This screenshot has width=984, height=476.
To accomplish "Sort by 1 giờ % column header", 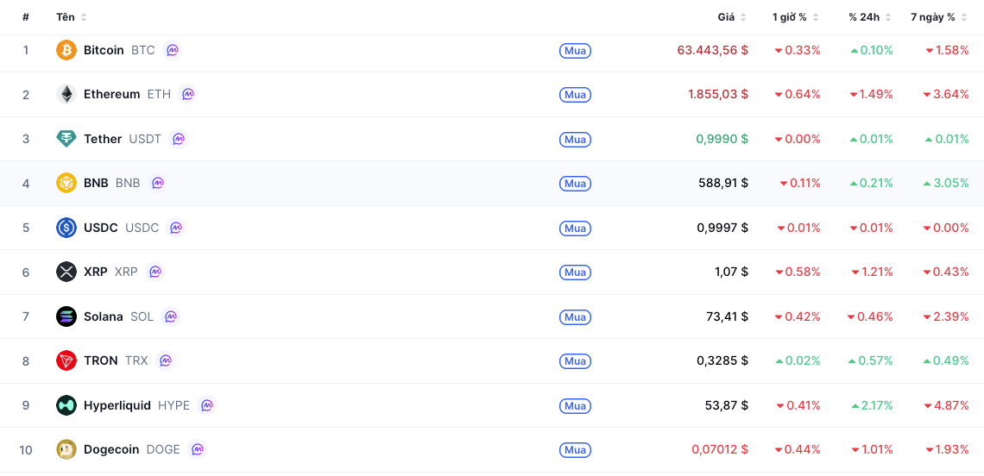I will [796, 17].
